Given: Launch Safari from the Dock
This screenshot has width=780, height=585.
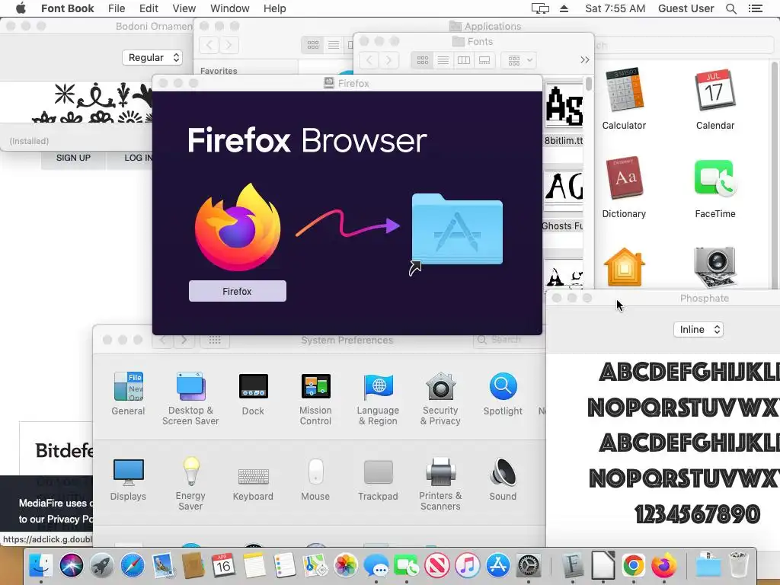Looking at the screenshot, I should pos(133,566).
